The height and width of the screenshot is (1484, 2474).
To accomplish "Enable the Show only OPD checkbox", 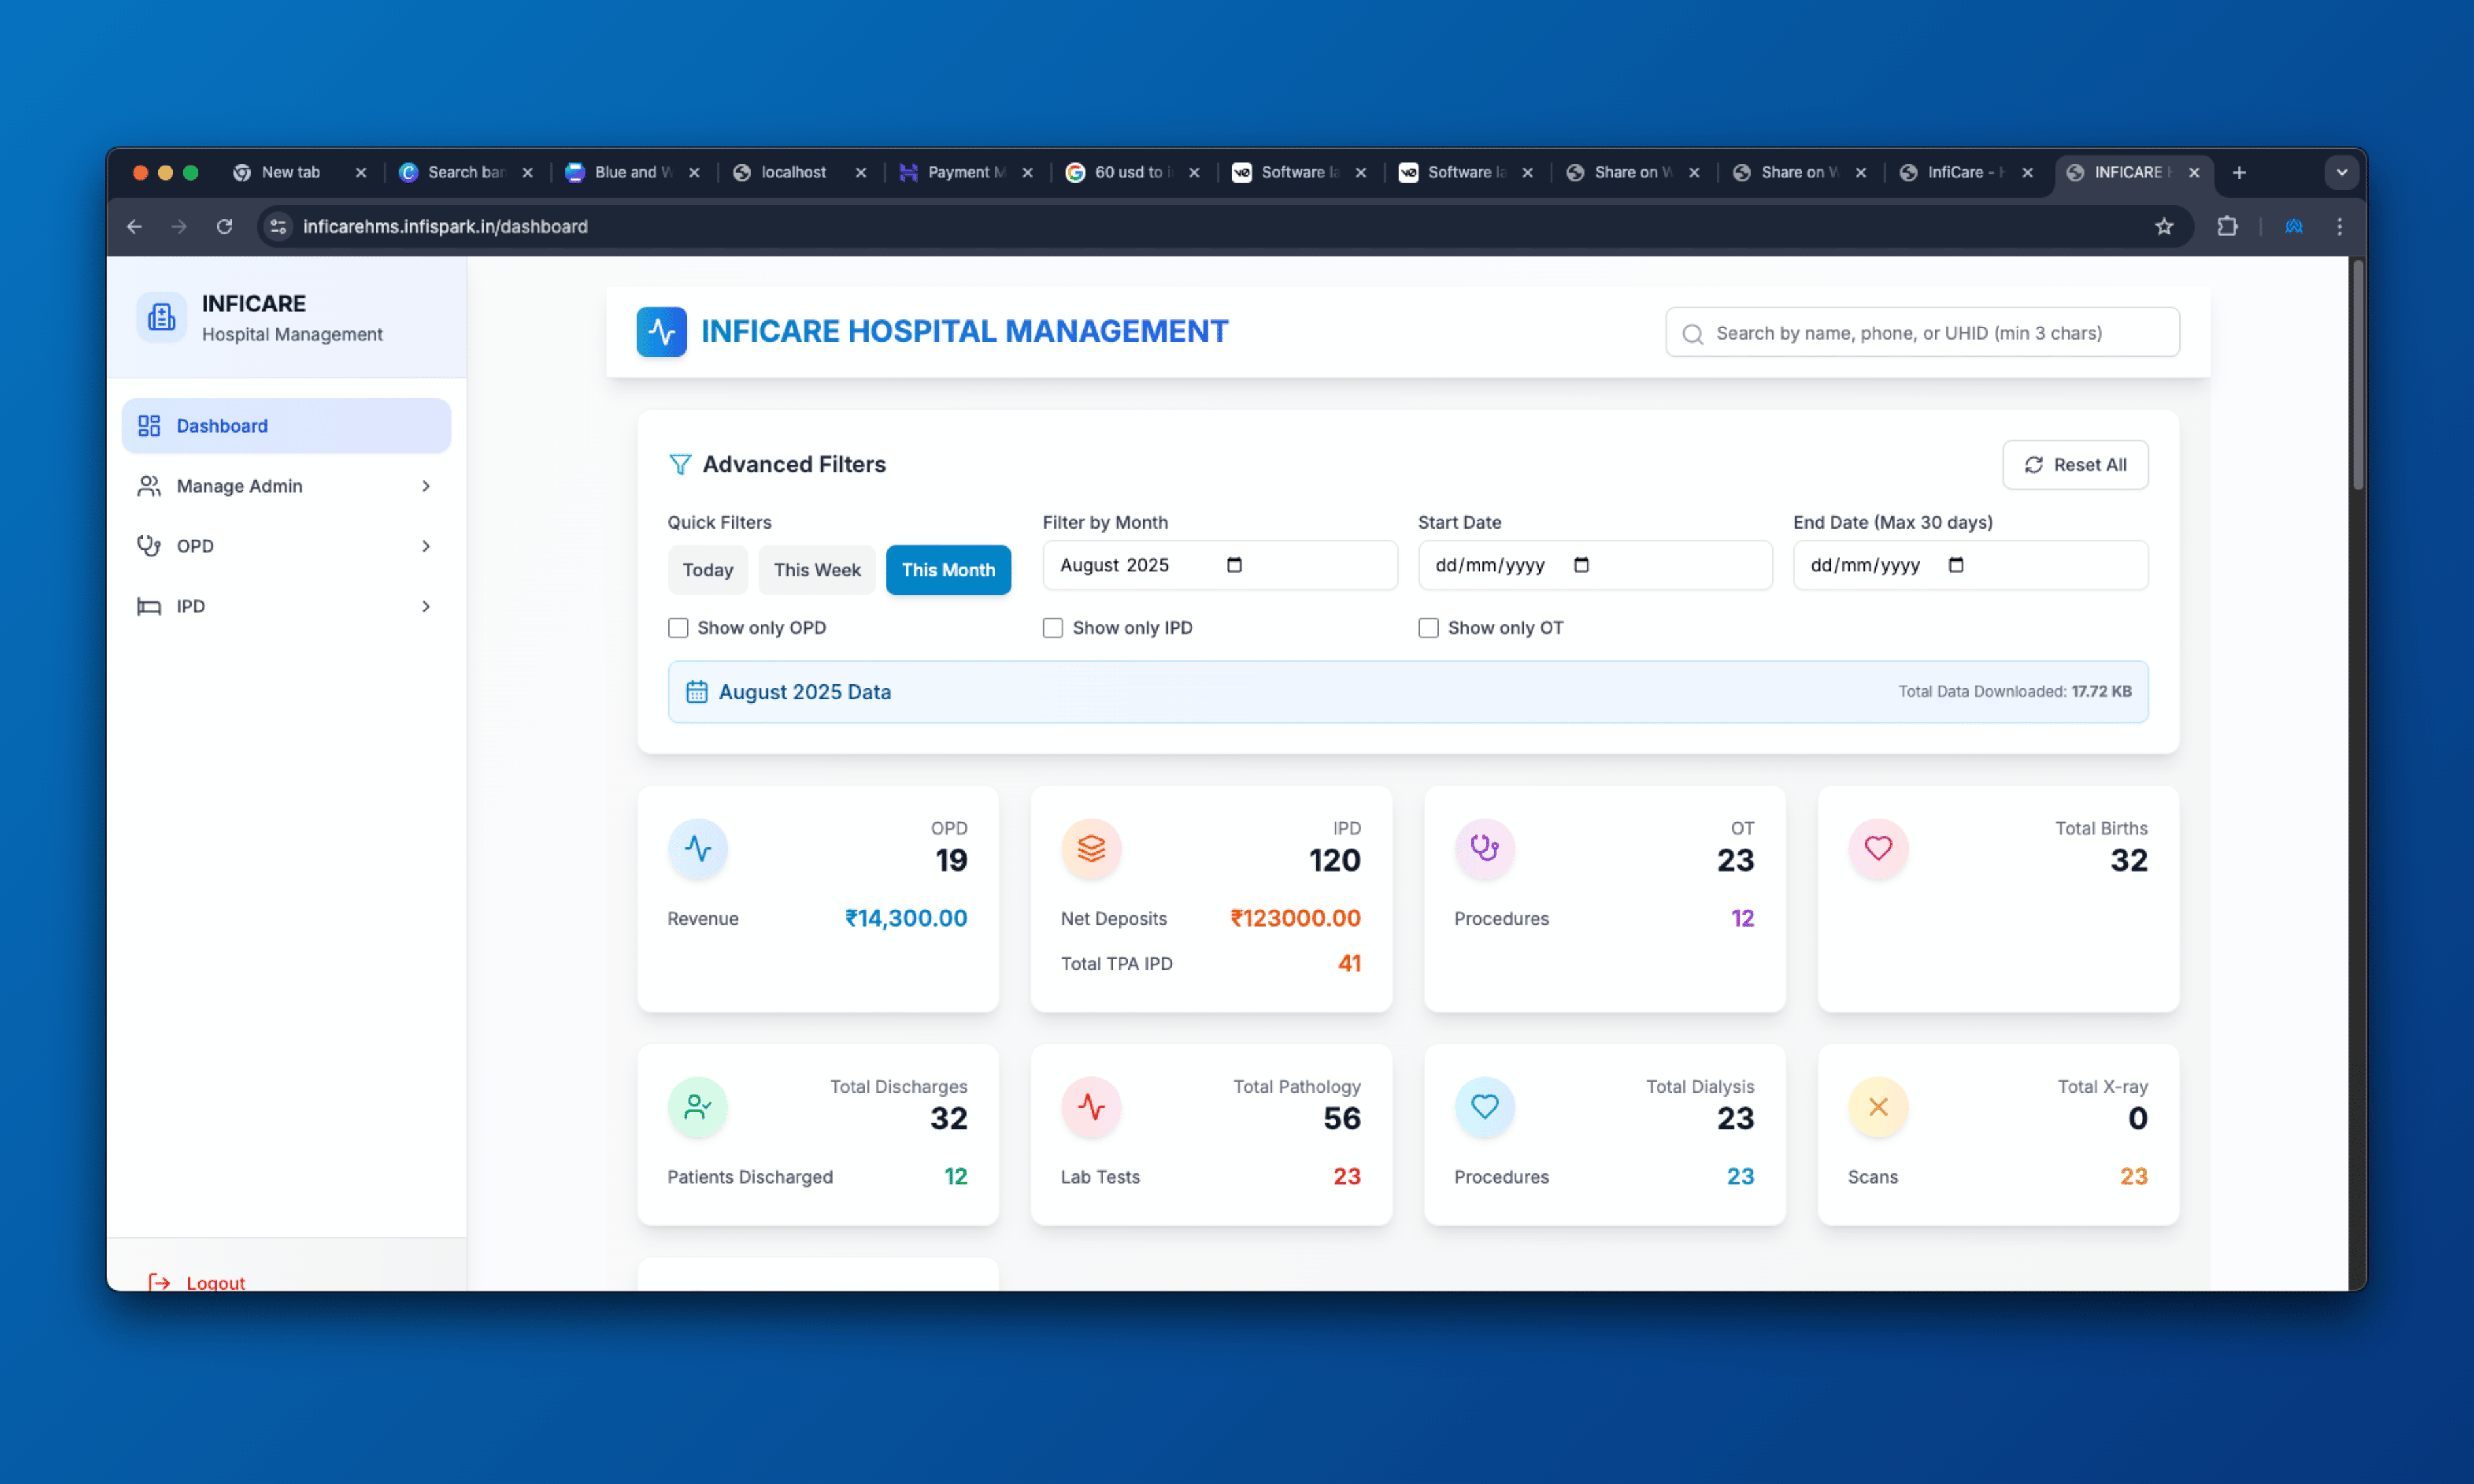I will [678, 627].
